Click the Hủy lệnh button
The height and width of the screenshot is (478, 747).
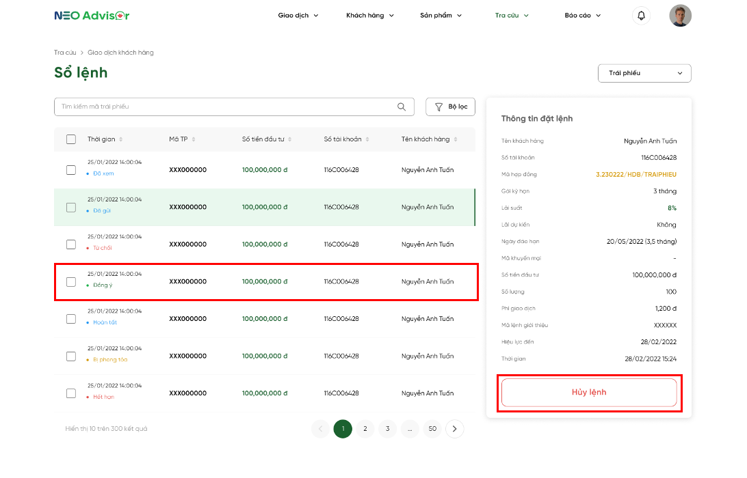pyautogui.click(x=589, y=393)
